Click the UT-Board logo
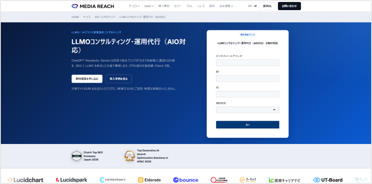This screenshot has height=184, width=372. click(328, 180)
